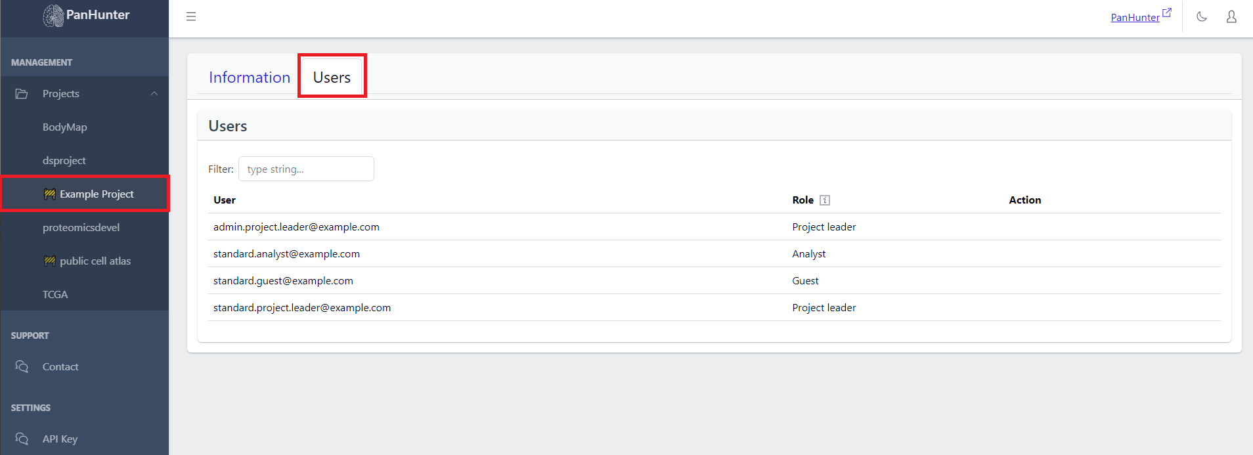The width and height of the screenshot is (1253, 455).
Task: Click the Role info icon
Action: 825,200
